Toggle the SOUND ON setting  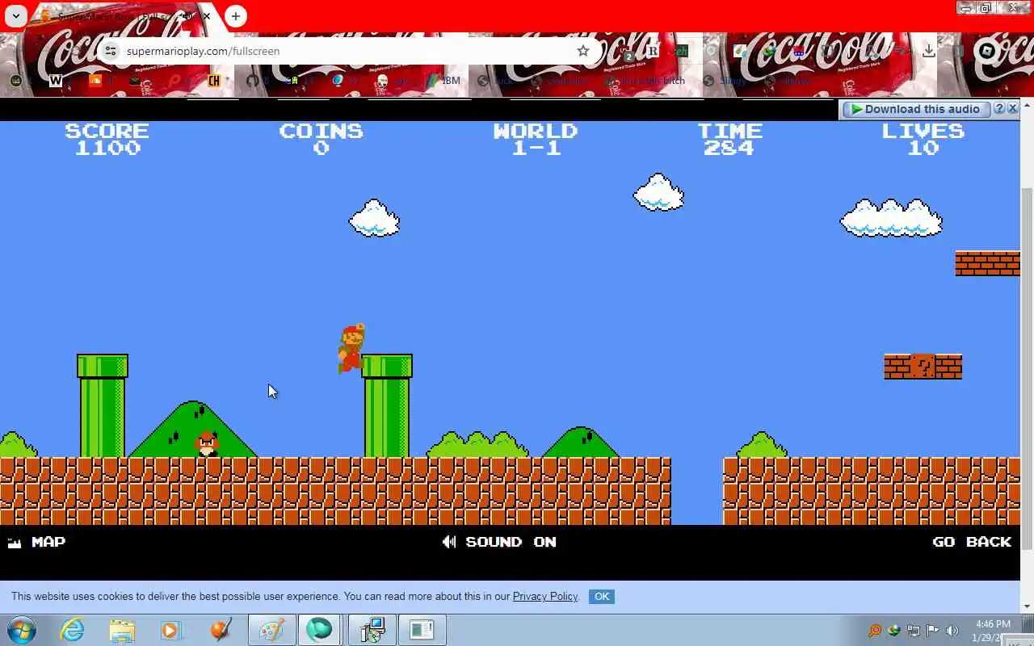coord(499,542)
